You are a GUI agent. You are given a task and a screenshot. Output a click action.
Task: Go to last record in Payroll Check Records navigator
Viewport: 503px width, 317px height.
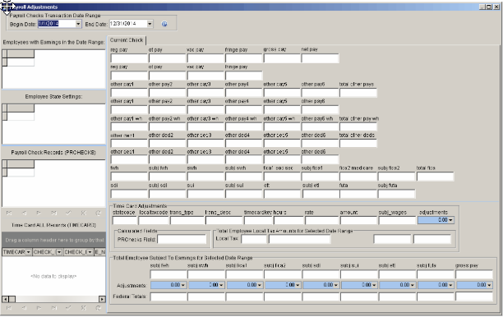click(54, 214)
